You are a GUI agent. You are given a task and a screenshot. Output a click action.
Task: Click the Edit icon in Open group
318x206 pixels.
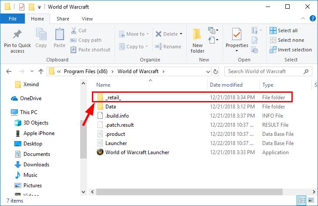click(255, 40)
